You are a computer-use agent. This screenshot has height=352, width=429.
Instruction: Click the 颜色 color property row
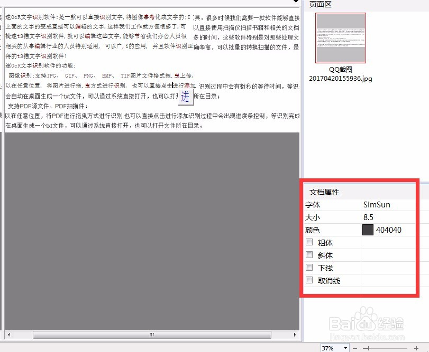[317, 230]
